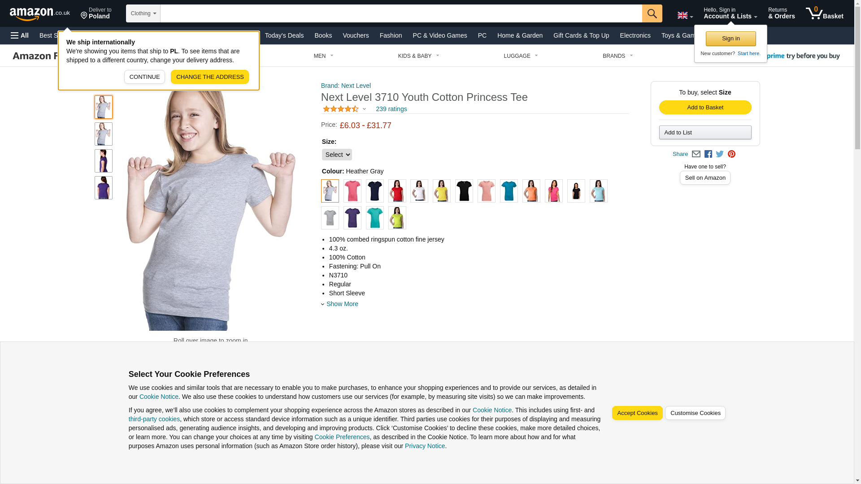The image size is (861, 484).
Task: Pick the yellow colour swatch
Action: tap(441, 191)
